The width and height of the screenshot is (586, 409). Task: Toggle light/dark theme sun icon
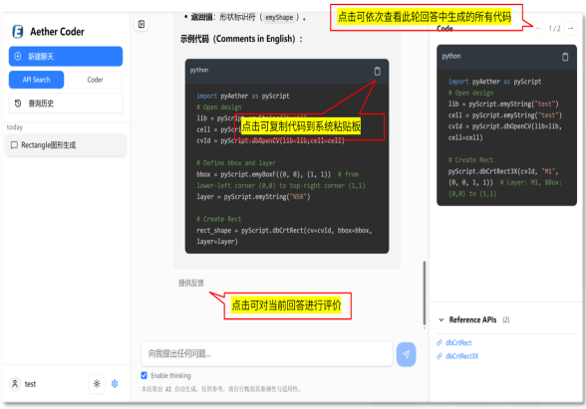[x=97, y=384]
